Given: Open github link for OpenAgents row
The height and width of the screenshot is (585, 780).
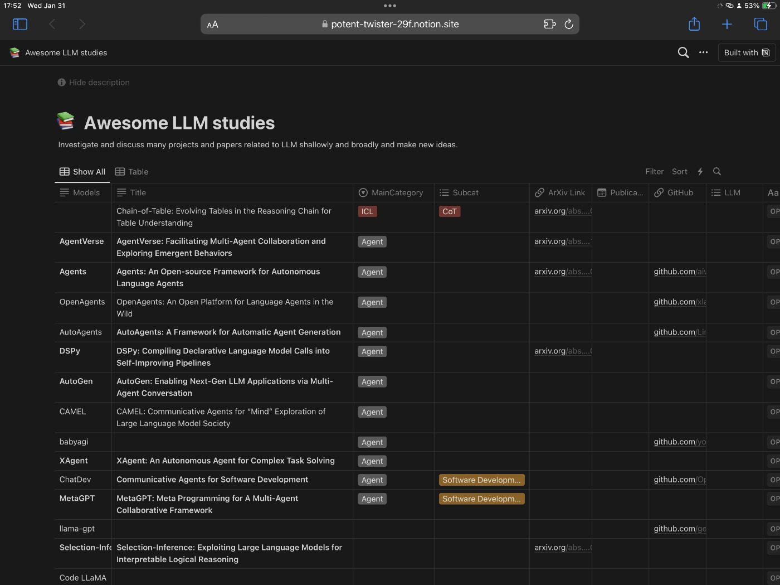Looking at the screenshot, I should (x=680, y=302).
